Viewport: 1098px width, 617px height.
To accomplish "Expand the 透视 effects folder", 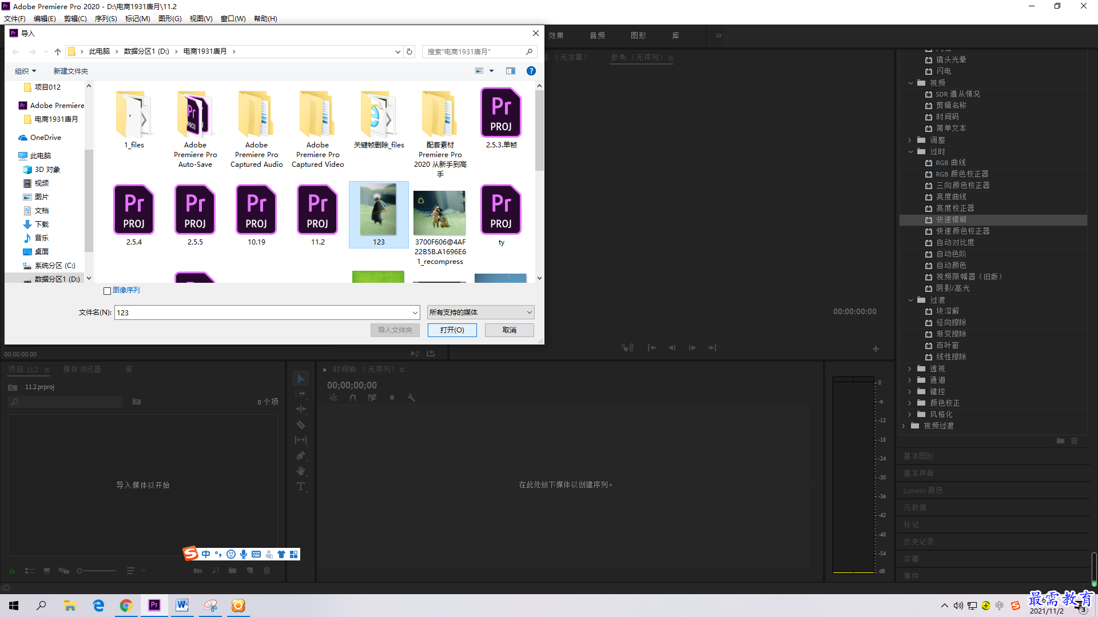I will coord(910,368).
